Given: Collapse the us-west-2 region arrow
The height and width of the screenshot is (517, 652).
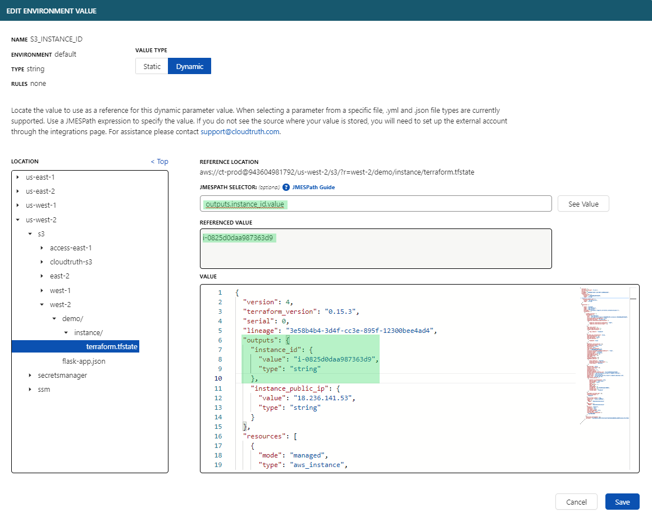Looking at the screenshot, I should [17, 220].
